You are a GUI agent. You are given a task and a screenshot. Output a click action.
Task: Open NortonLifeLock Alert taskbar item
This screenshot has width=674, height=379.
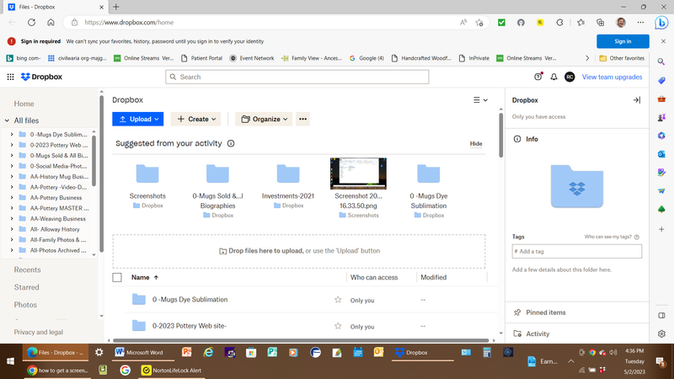(x=171, y=370)
